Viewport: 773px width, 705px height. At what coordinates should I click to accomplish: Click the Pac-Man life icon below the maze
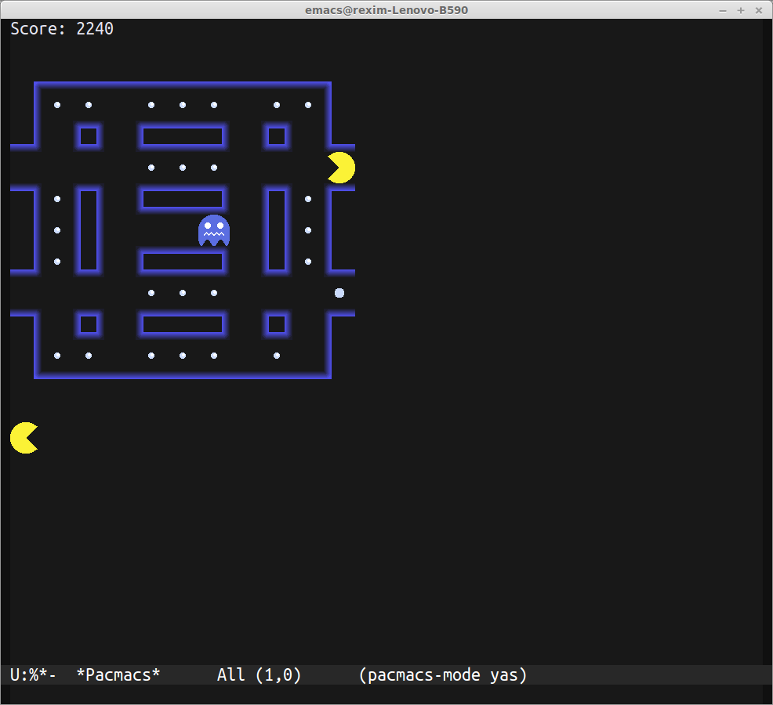[x=24, y=437]
